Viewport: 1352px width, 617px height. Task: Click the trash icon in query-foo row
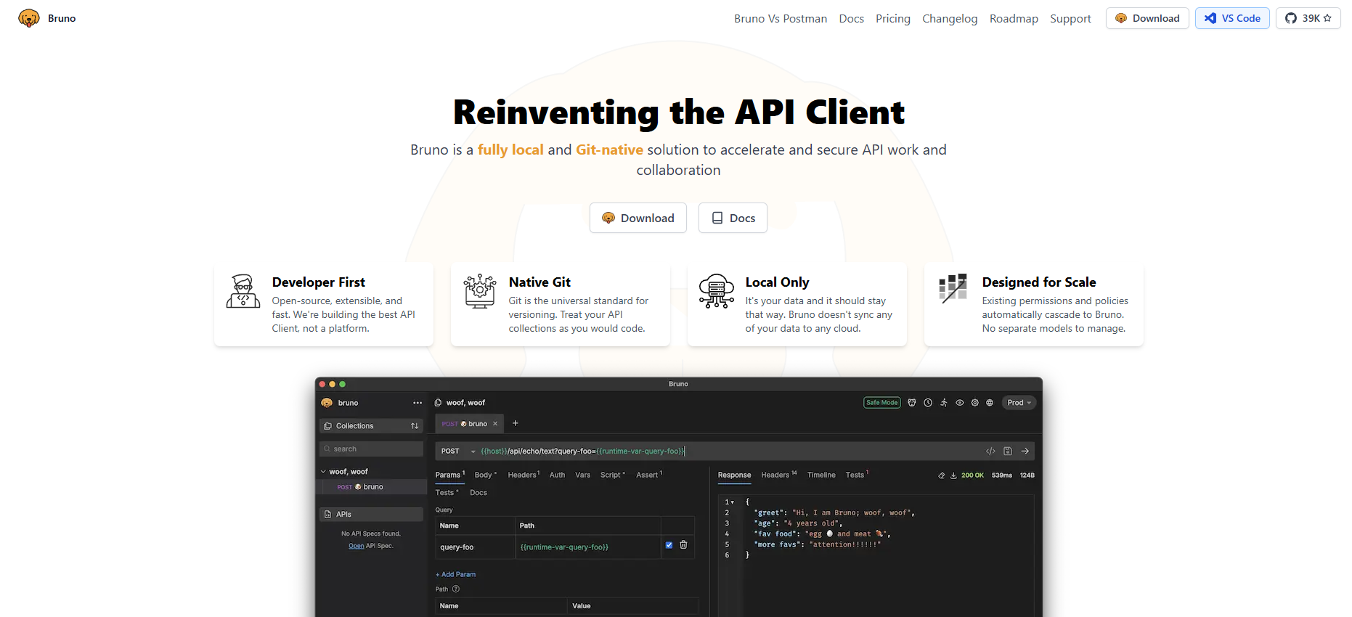(683, 545)
